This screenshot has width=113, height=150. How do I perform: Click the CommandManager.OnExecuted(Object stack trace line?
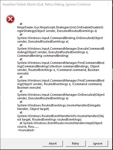61,95
